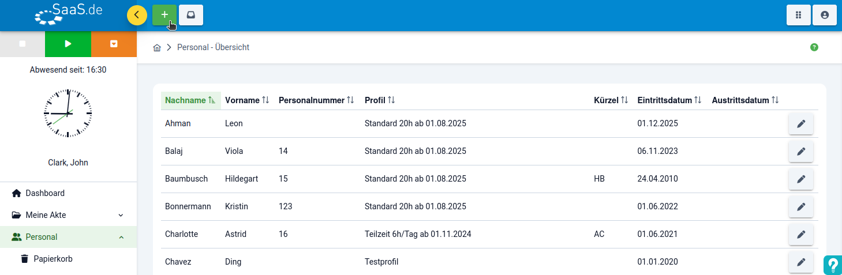Viewport: 842px width, 275px height.
Task: Edit the Baumbusch employee entry
Action: [800, 179]
